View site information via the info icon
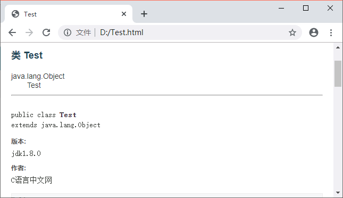Screen dimensions: 343x198 point(68,32)
